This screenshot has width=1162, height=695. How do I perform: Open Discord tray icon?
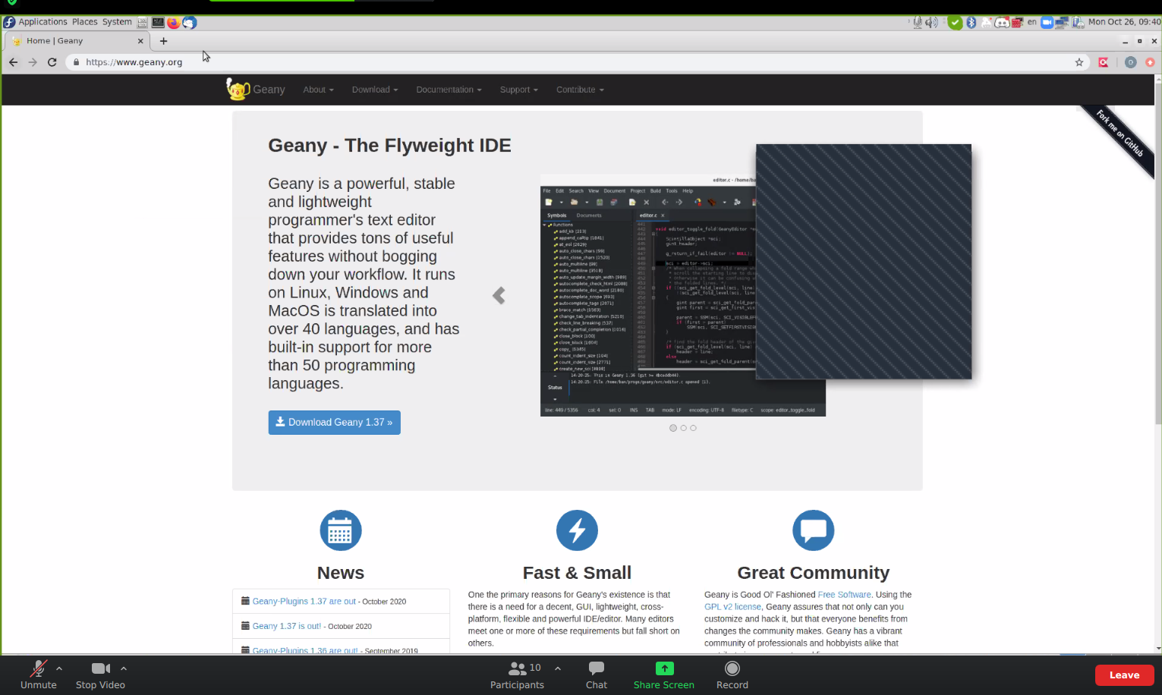pos(1002,22)
